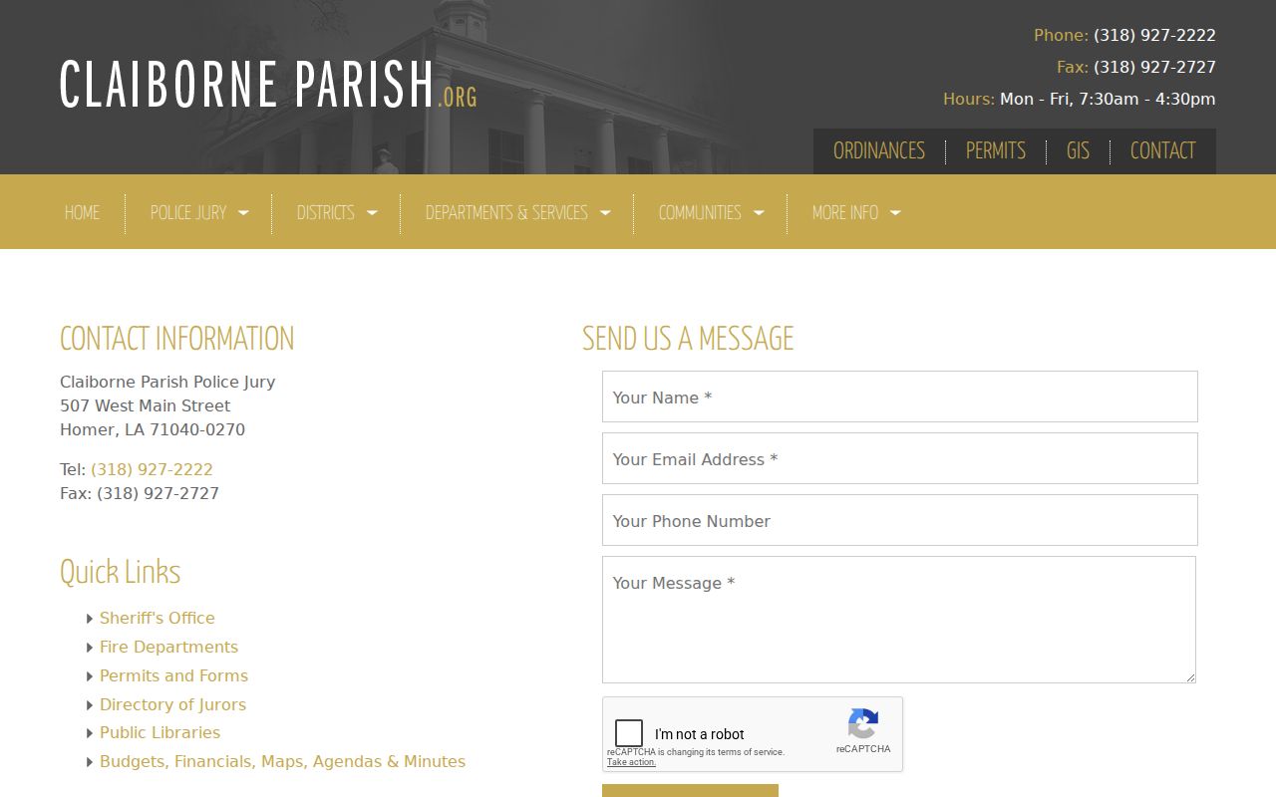Screen dimensions: 1276x797
Task: Click the Send Us a Message heading
Action: (688, 339)
